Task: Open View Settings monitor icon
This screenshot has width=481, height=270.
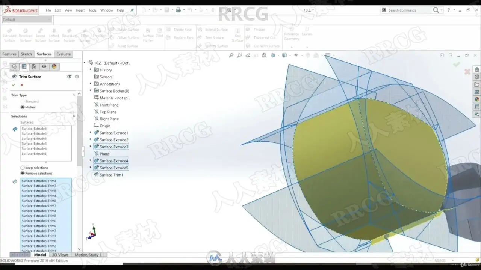Action: pos(327,55)
